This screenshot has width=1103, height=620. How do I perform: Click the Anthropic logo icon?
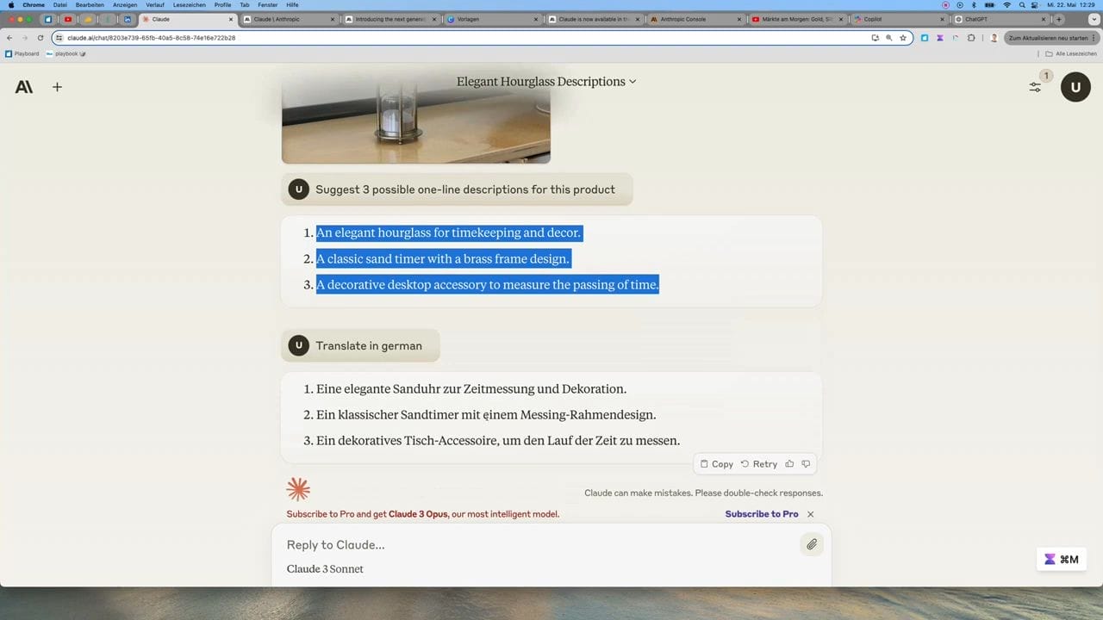[24, 87]
